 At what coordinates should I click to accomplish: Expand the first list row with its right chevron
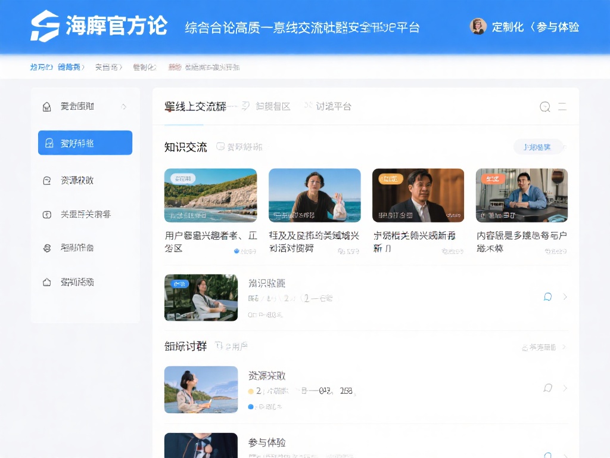coord(565,297)
